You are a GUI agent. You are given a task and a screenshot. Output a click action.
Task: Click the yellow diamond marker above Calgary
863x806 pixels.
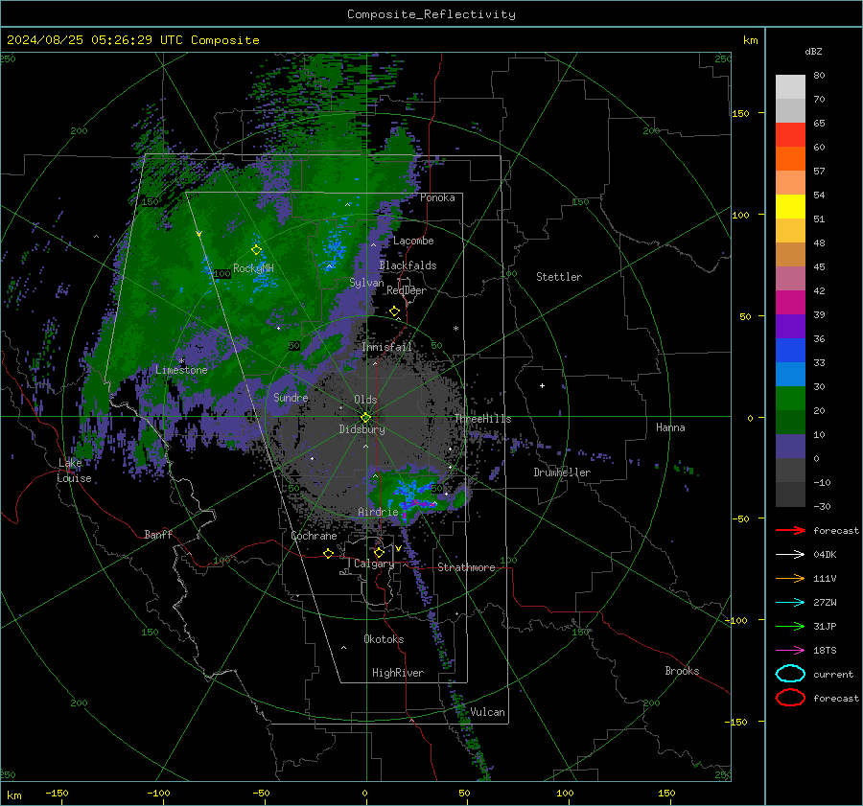click(379, 552)
